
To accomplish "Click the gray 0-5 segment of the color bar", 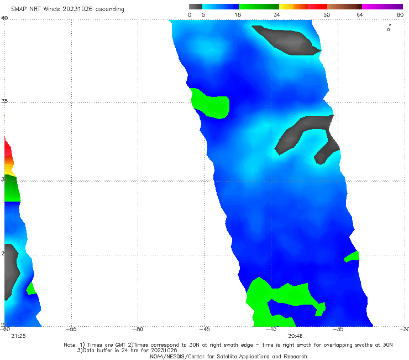I will tap(196, 7).
